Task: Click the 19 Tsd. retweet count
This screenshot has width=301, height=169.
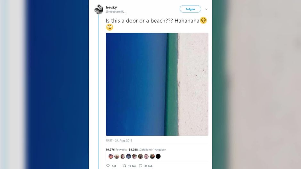Action: (132, 166)
